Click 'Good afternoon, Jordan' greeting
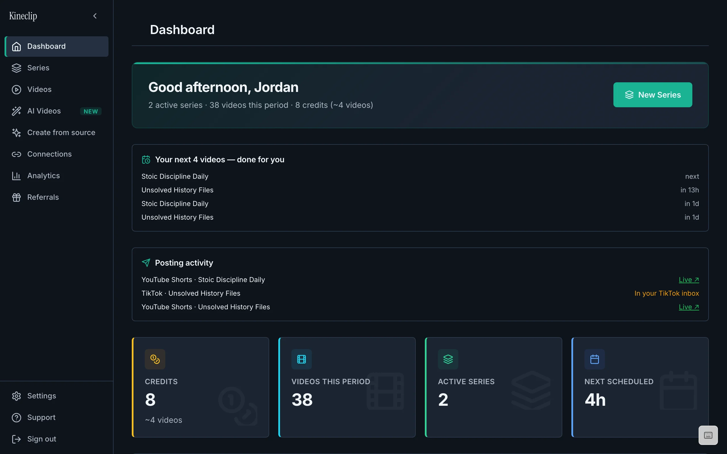The width and height of the screenshot is (727, 454). pos(223,87)
